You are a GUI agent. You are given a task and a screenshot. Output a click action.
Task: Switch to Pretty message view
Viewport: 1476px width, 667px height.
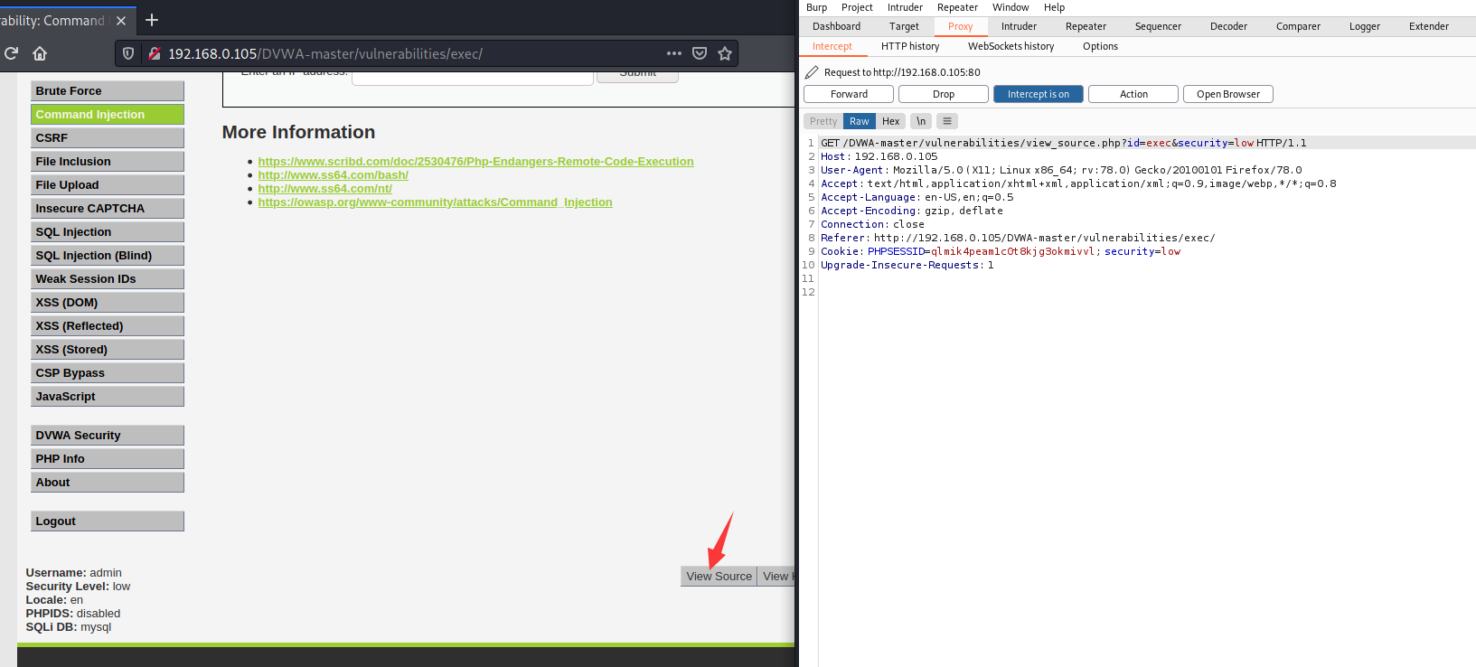[x=823, y=121]
